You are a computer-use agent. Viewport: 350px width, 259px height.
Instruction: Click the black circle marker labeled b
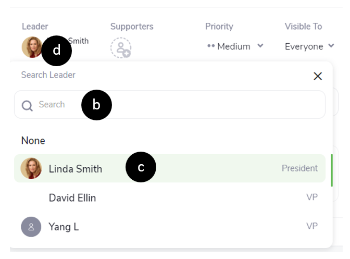96,105
